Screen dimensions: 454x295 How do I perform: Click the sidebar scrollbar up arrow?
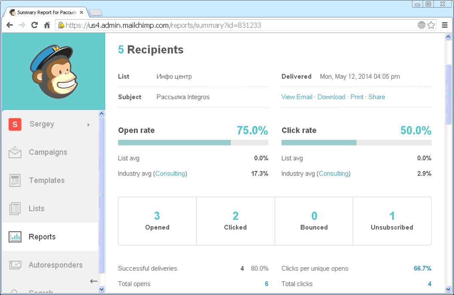click(x=101, y=113)
